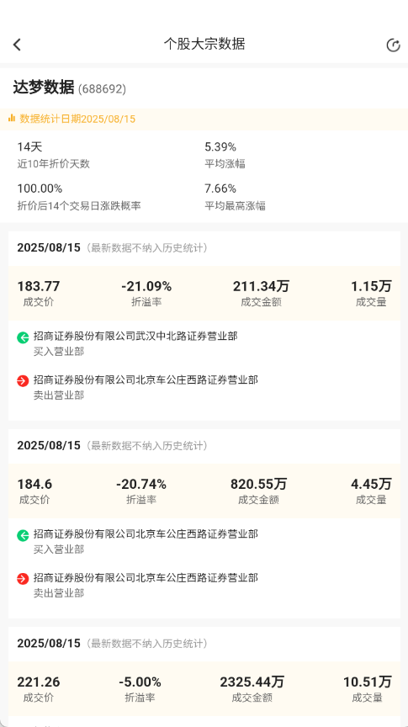
Task: Tap the 221.26 deal price record
Action: tap(39, 682)
